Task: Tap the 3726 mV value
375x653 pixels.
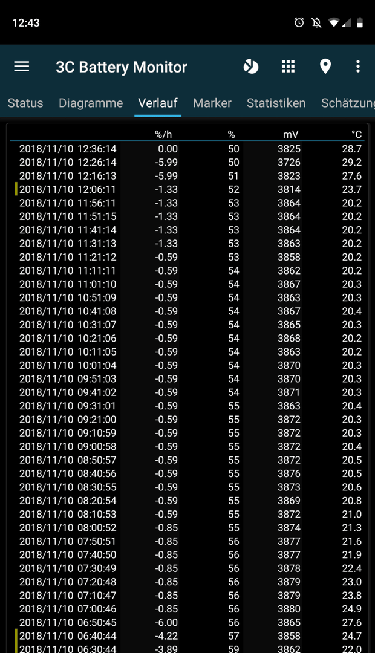Action: (x=289, y=163)
